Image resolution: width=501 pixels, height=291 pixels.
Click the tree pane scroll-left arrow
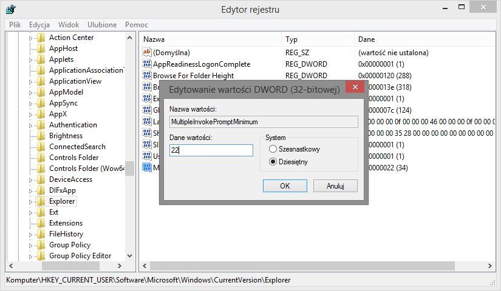11,266
